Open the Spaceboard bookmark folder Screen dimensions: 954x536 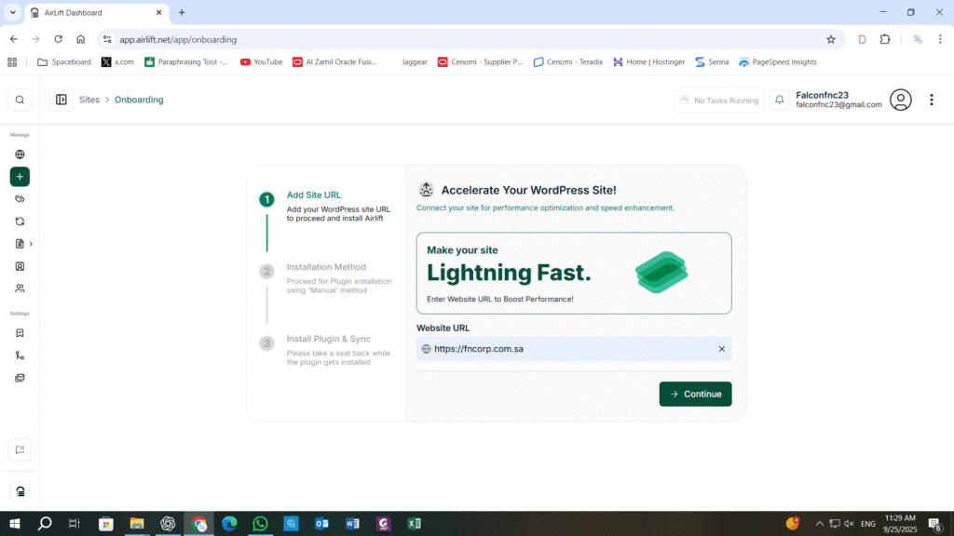coord(64,62)
